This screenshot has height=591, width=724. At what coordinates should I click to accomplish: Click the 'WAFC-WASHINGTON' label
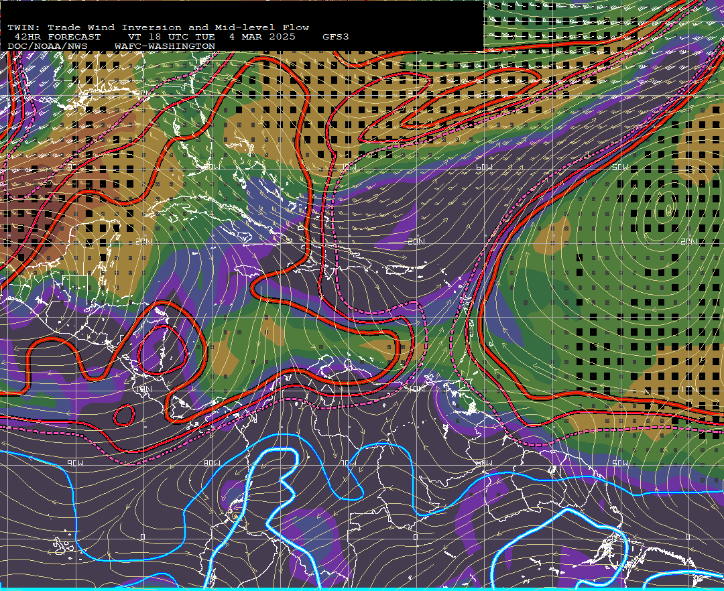165,47
